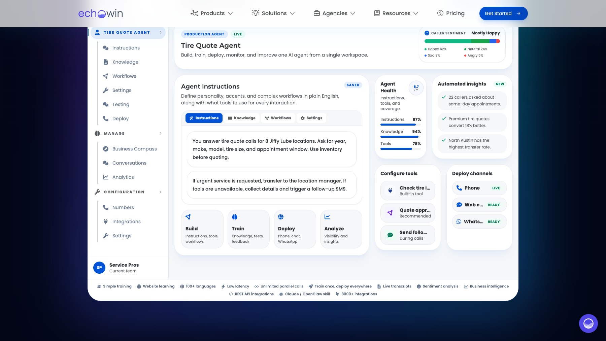Click the echowin logo
The height and width of the screenshot is (341, 606).
101,13
